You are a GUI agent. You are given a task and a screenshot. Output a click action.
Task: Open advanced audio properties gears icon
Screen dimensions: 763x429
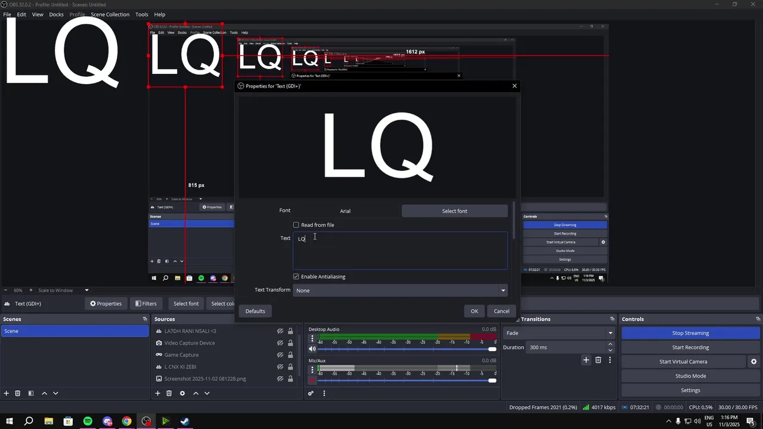pos(311,393)
